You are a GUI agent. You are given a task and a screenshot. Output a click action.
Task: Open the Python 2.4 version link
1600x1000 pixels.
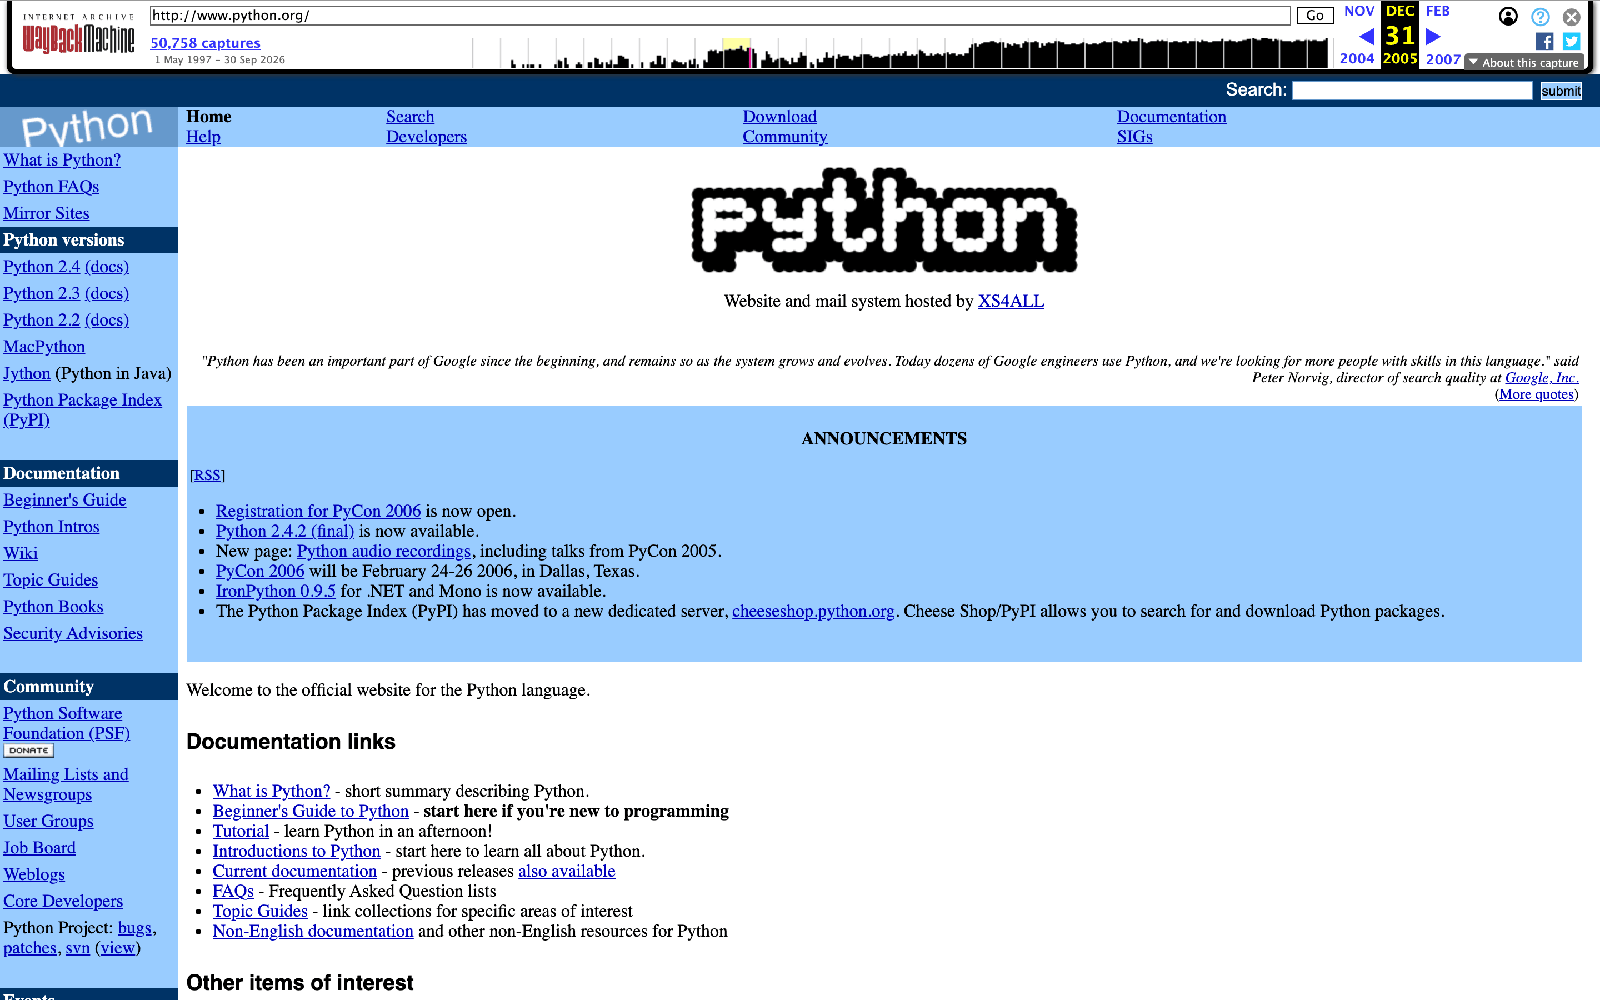tap(42, 267)
